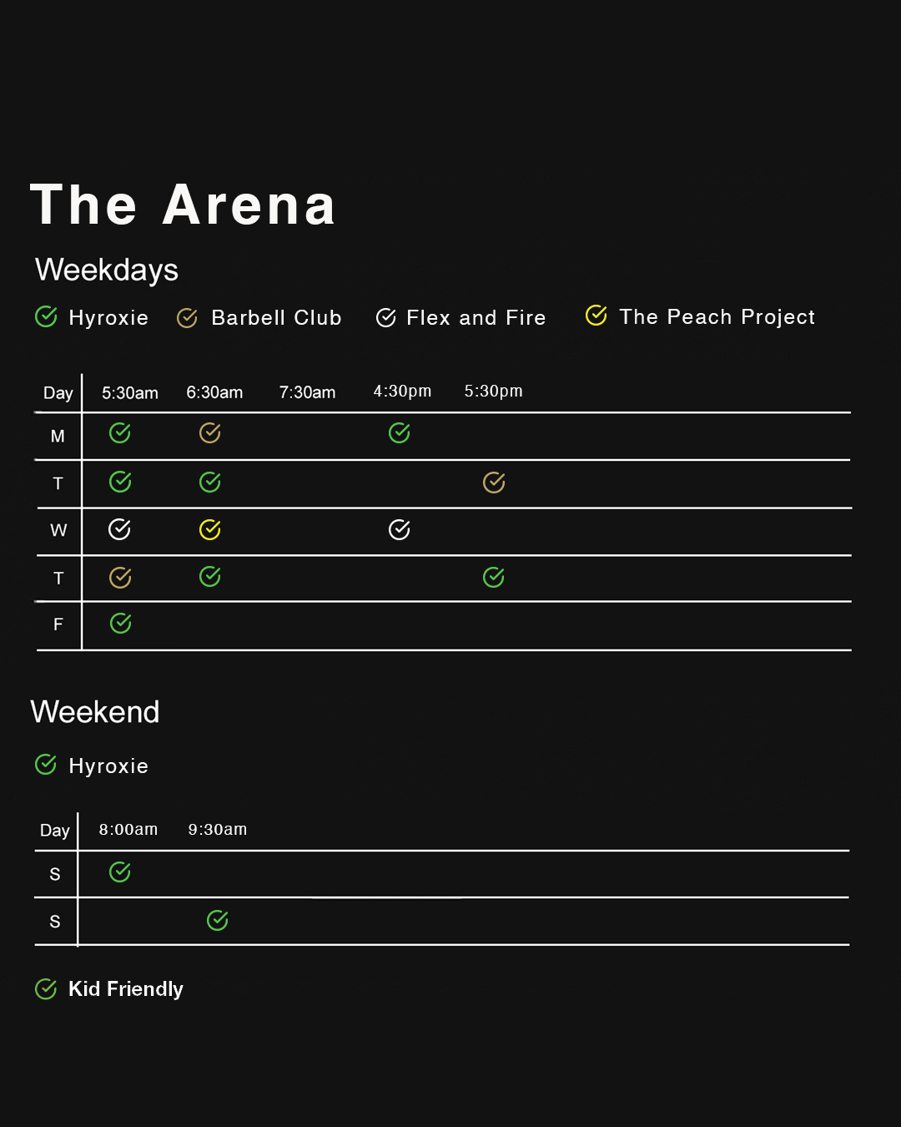Viewport: 901px width, 1127px height.
Task: Click second weekend day 9:30am check mark
Action: click(x=218, y=921)
